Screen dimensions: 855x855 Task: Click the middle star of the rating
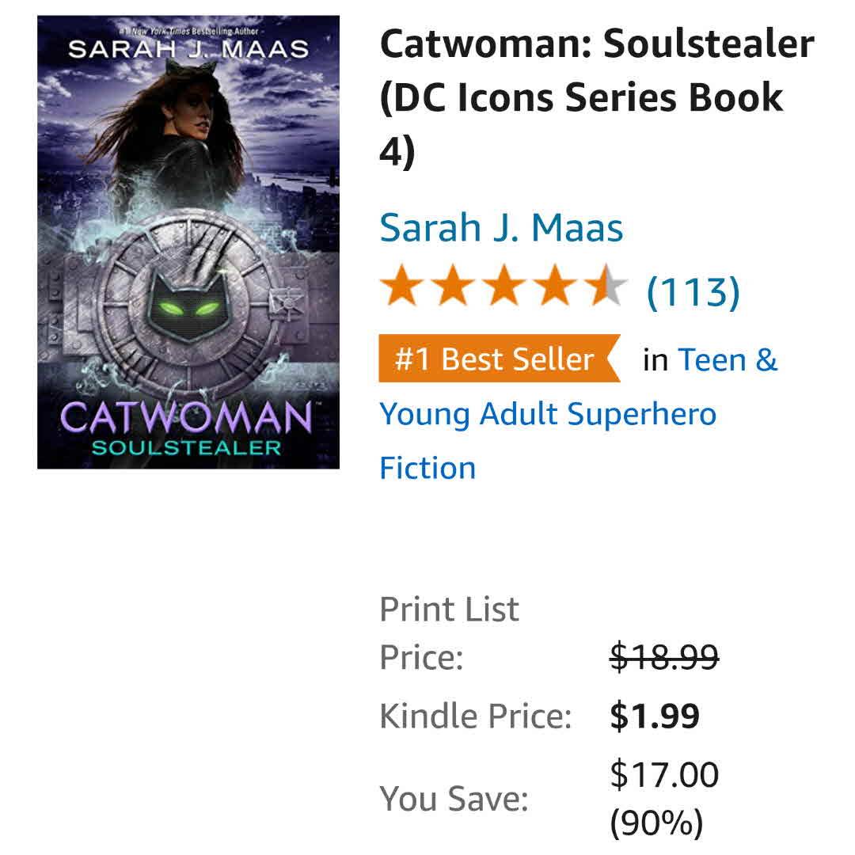click(x=504, y=287)
